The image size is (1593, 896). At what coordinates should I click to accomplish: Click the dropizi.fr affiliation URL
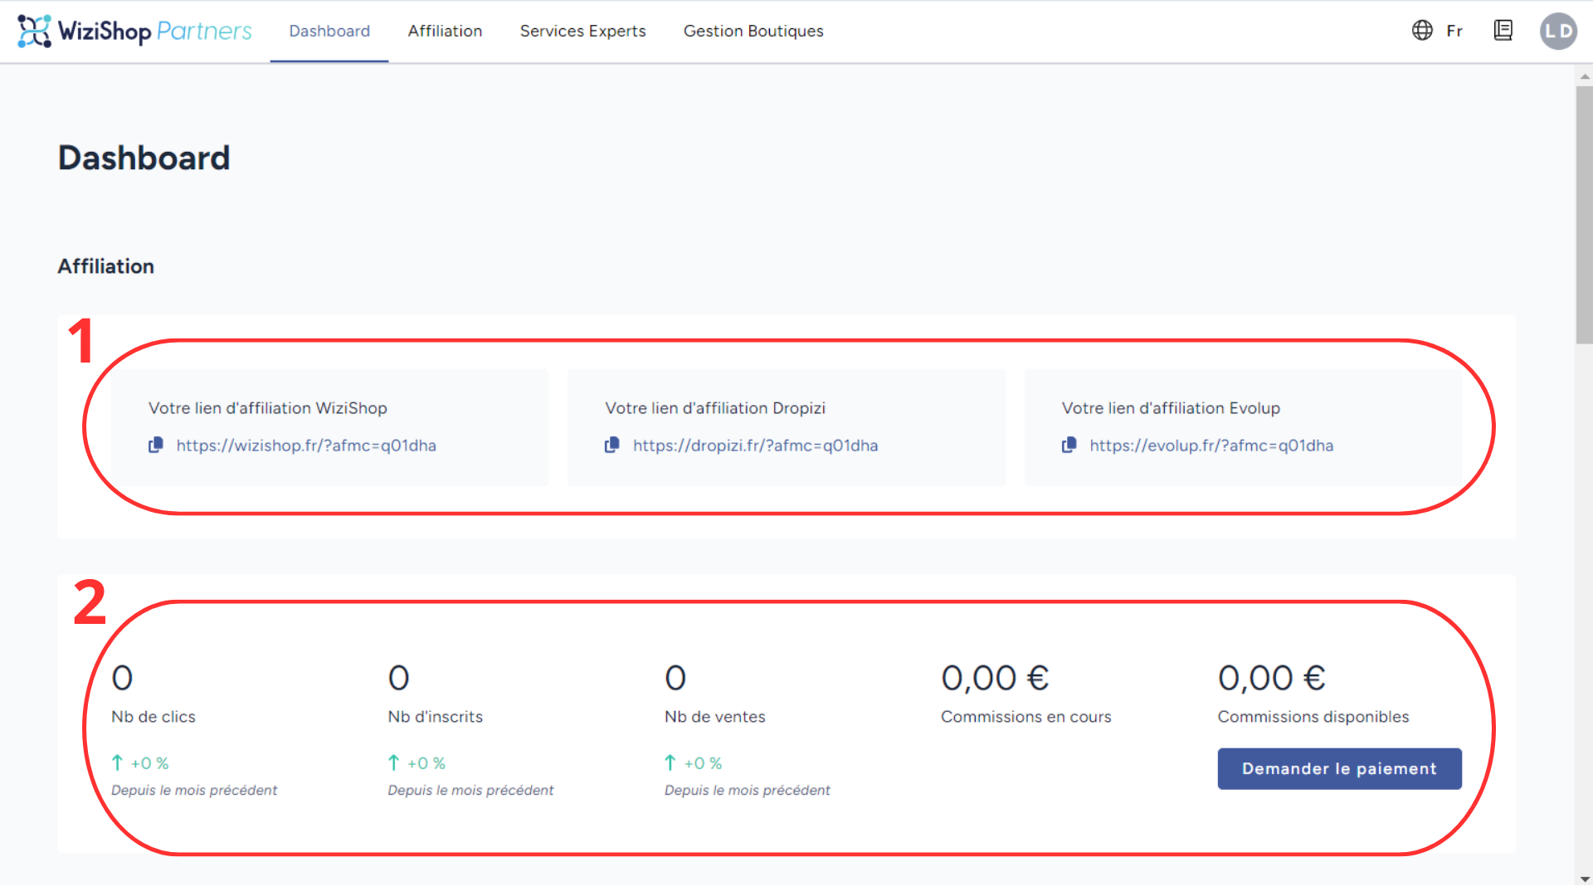[755, 446]
